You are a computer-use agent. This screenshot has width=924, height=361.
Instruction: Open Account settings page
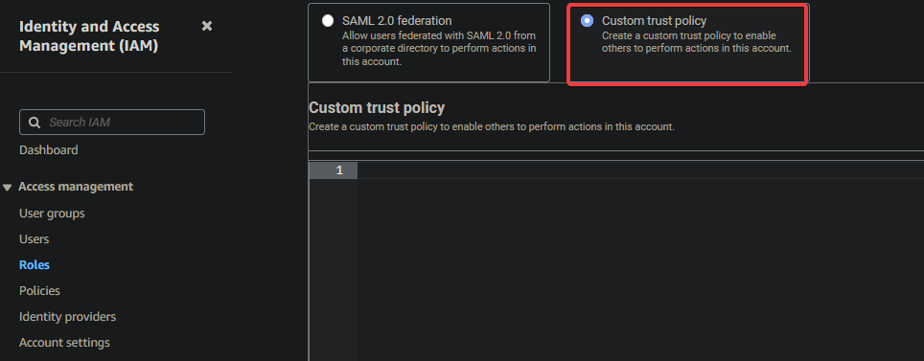click(x=65, y=343)
